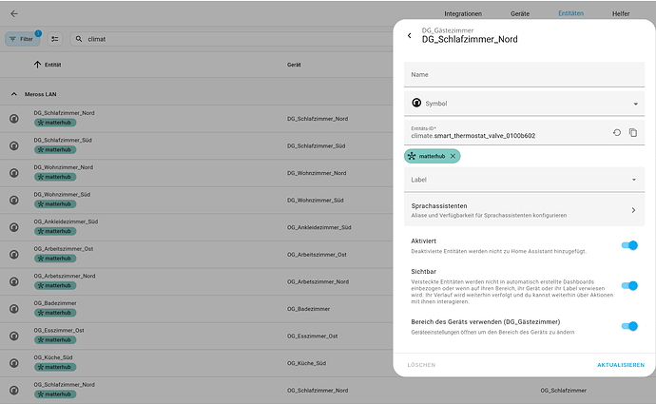Click the page back arrow at top left
656x404 pixels.
[x=14, y=13]
